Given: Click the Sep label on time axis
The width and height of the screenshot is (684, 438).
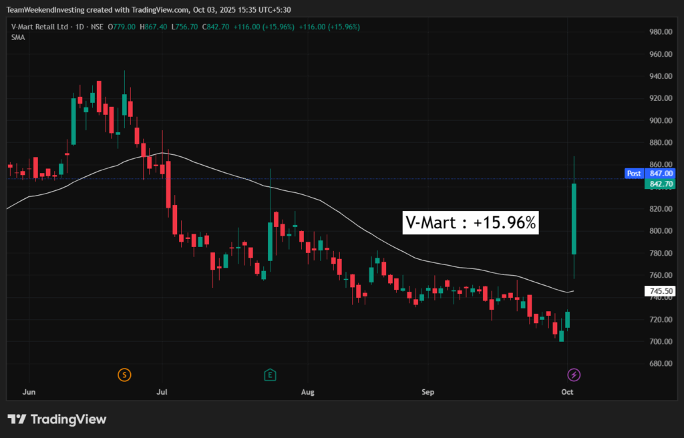Looking at the screenshot, I should 428,392.
